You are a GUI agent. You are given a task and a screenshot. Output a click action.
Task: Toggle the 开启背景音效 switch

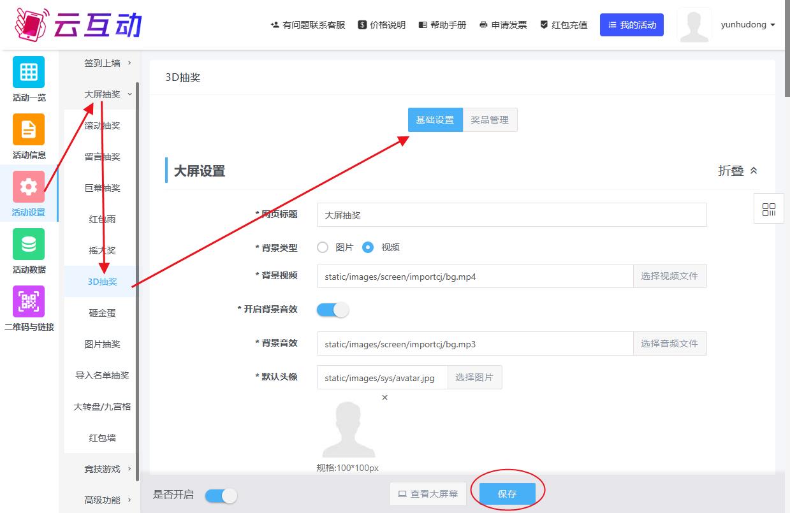point(333,310)
